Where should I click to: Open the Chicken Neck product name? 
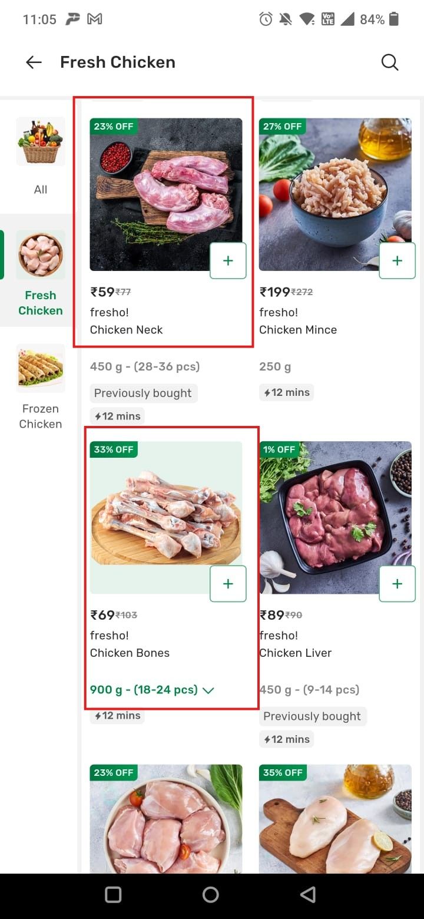(x=126, y=330)
